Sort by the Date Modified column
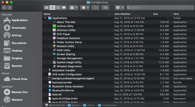The image size is (195, 107). point(131,14)
